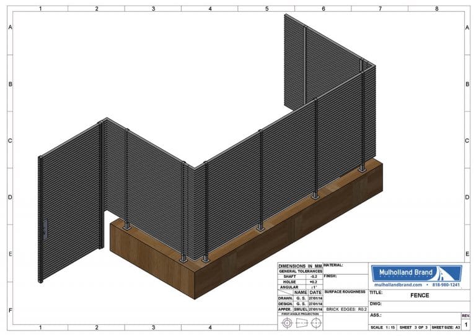Viewport: 476px width, 336px height.
Task: Click the FIRST ANGLE PROJECTION label
Action: point(300,314)
